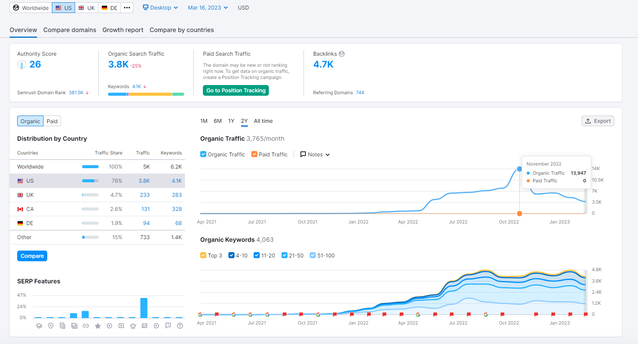
Task: Click the link chain SERP feature icon
Action: click(x=86, y=326)
